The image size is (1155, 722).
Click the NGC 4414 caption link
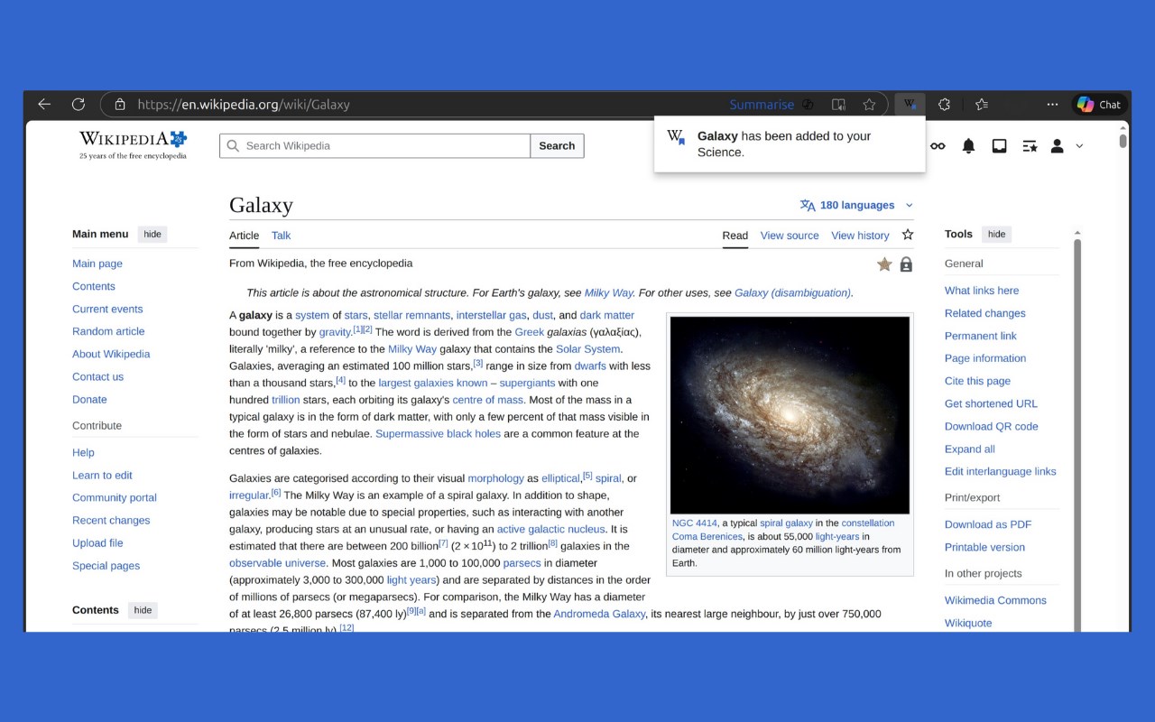pos(694,523)
